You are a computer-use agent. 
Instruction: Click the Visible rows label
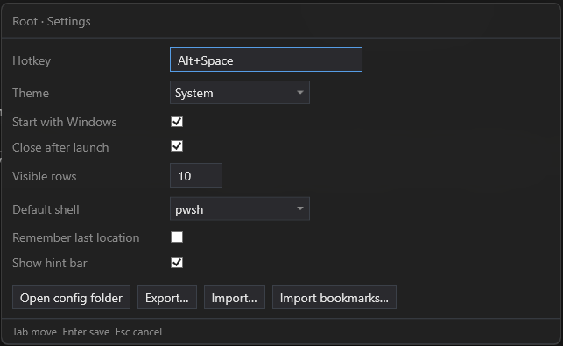tap(44, 176)
